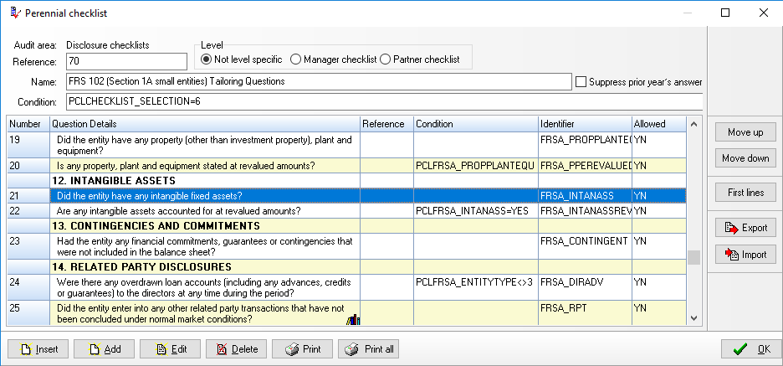Tick the Suppress prior year's answer checkbox
This screenshot has height=366, width=783.
(x=581, y=82)
